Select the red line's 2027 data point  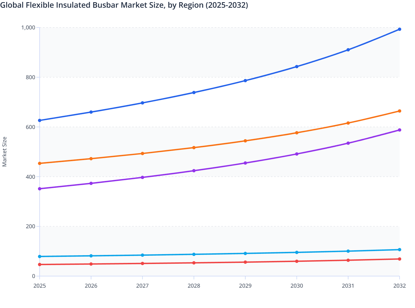(142, 263)
